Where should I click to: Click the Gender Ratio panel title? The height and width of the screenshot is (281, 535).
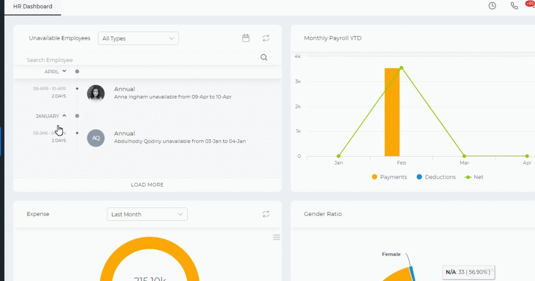pyautogui.click(x=323, y=214)
